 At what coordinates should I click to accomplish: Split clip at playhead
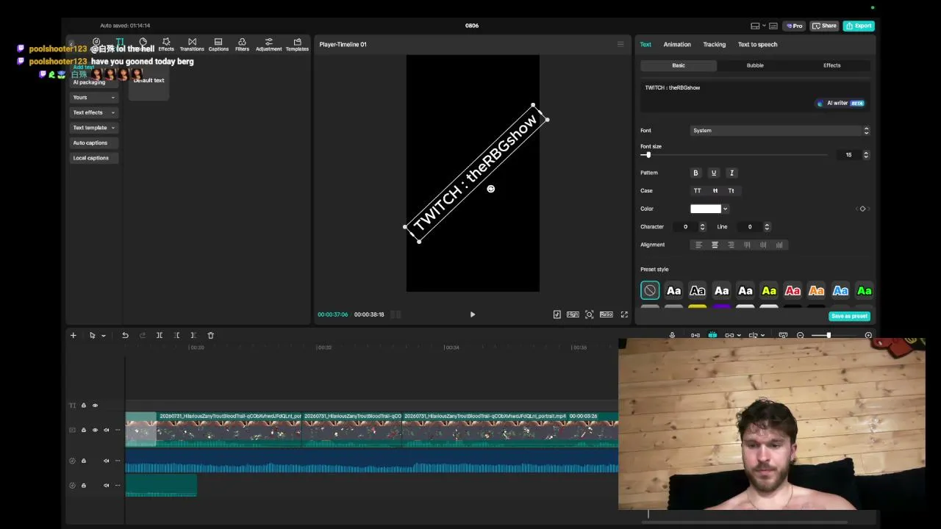pos(160,335)
